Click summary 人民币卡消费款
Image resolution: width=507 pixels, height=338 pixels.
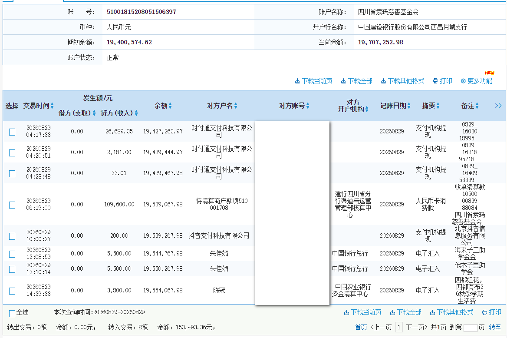[430, 204]
